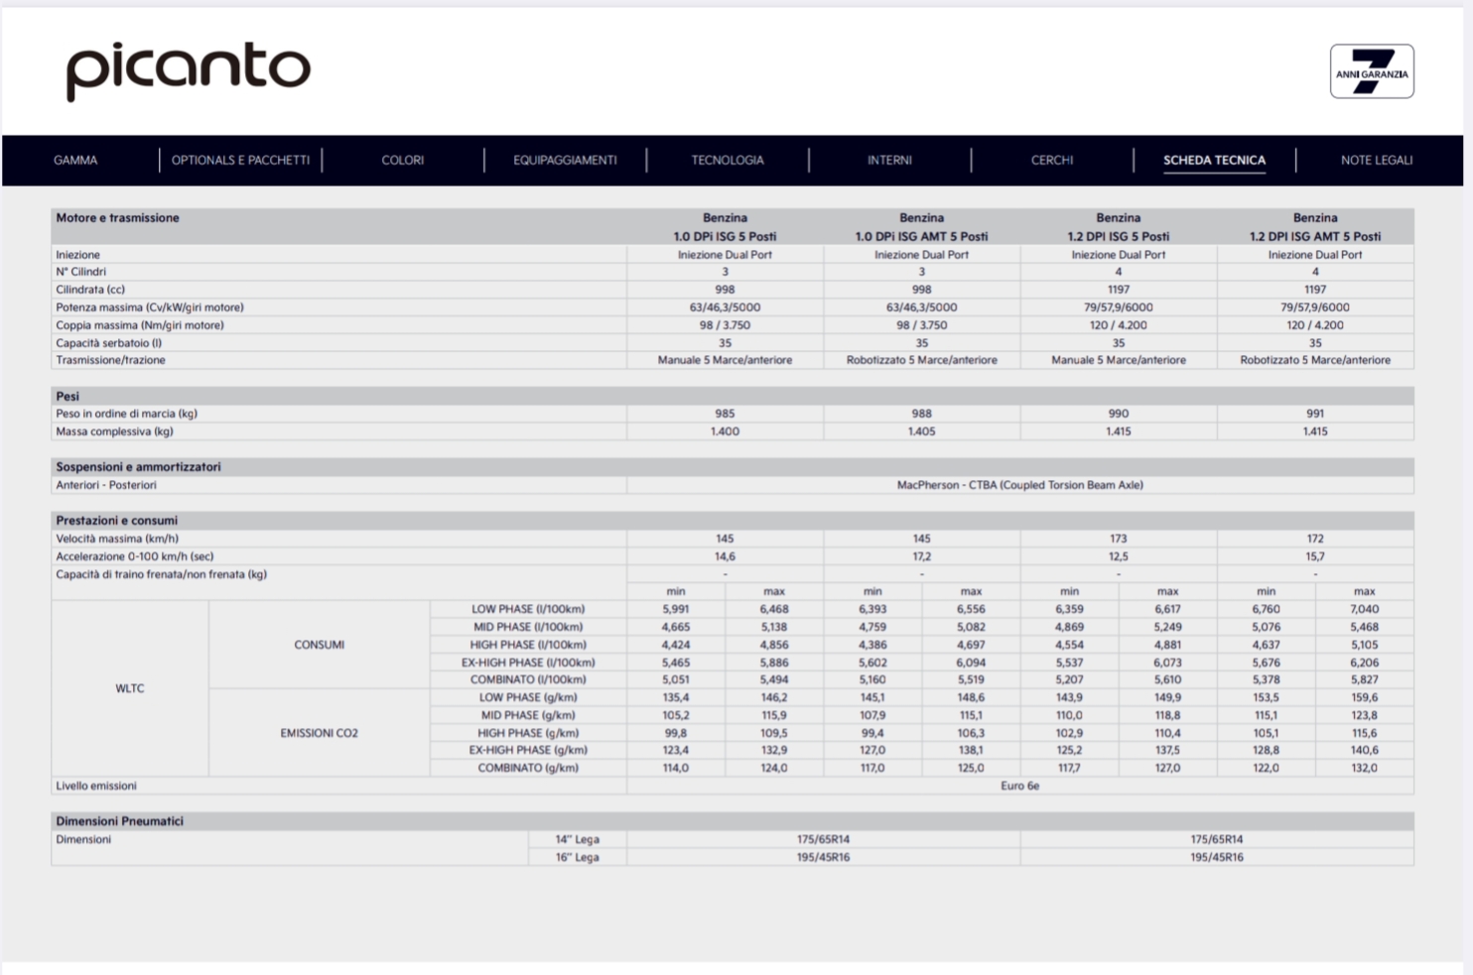Click the 'EMISSIONI CO2' cell
Screen dimensions: 1473x975
(319, 733)
